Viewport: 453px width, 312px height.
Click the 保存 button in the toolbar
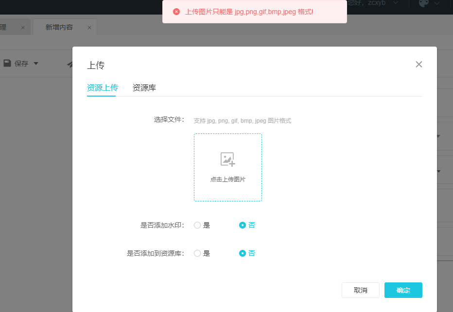tap(21, 64)
